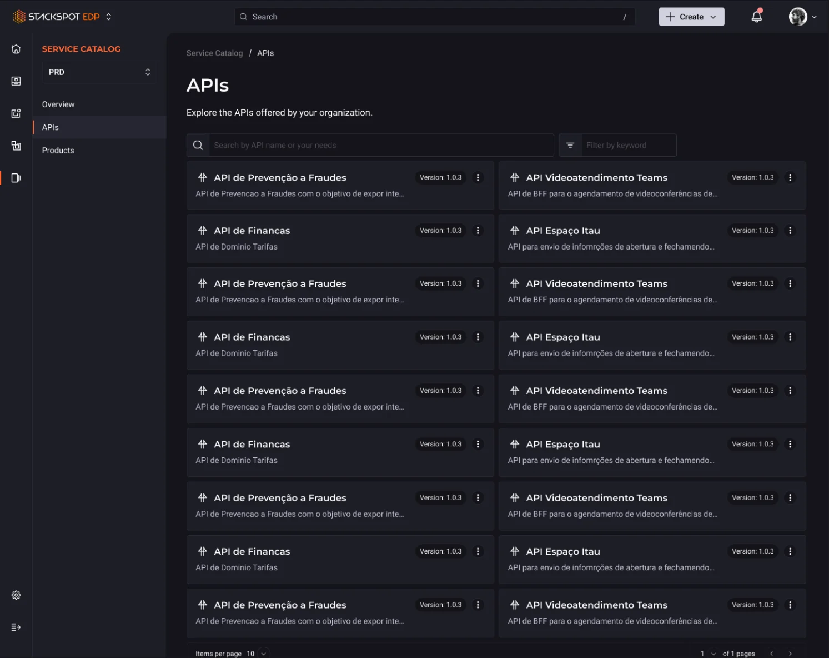Open the notifications bell
The width and height of the screenshot is (829, 658).
(757, 16)
